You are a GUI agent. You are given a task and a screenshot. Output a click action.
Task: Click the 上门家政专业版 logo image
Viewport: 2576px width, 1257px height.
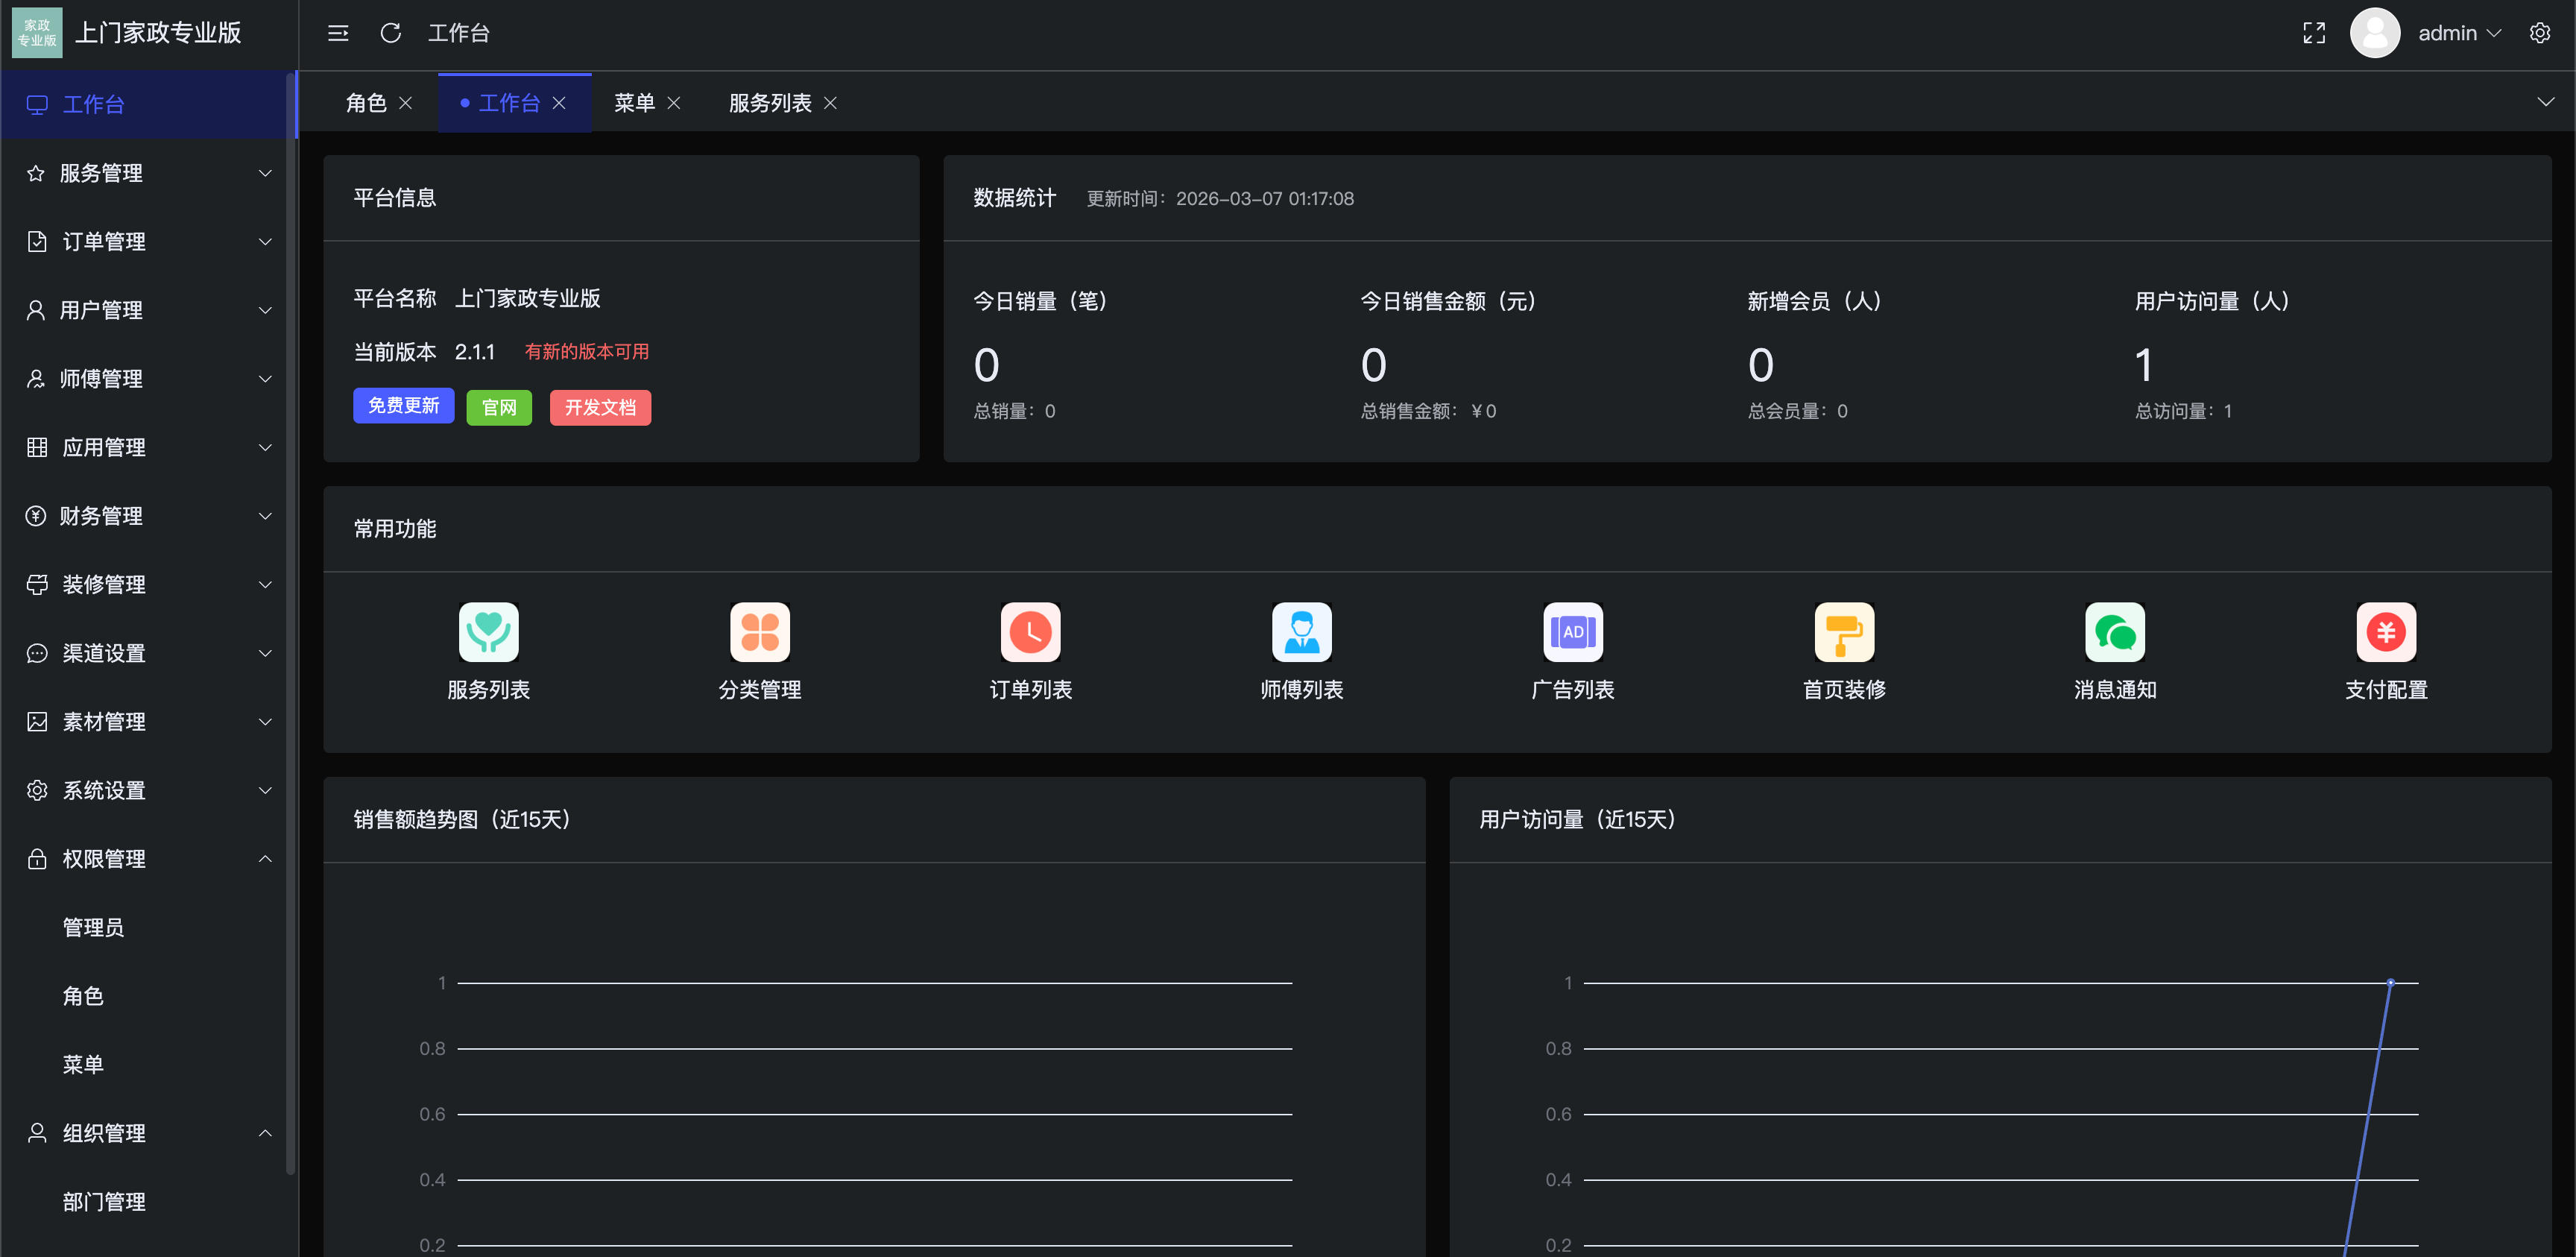[37, 33]
